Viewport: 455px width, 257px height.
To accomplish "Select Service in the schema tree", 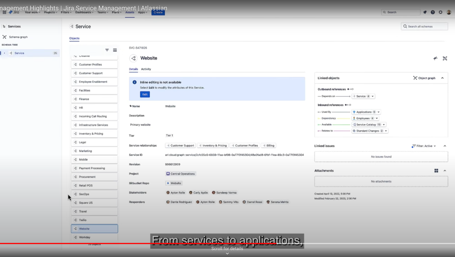I will [x=30, y=53].
